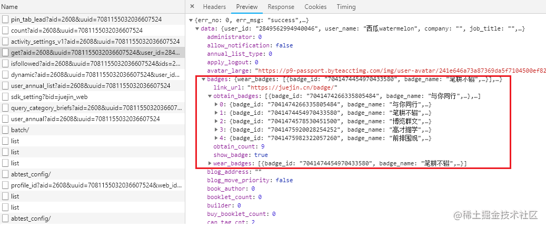Select the user_annual?aid=2608 request
This screenshot has height=228, width=546.
(x=92, y=118)
